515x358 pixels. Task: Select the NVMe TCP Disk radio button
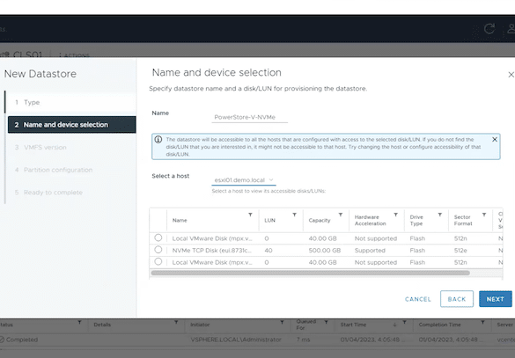[x=158, y=250]
